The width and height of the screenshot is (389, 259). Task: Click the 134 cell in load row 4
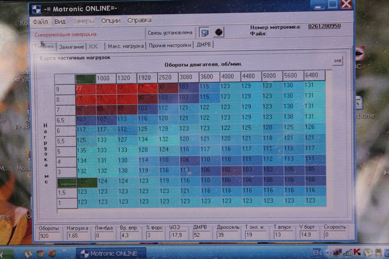pos(87,161)
